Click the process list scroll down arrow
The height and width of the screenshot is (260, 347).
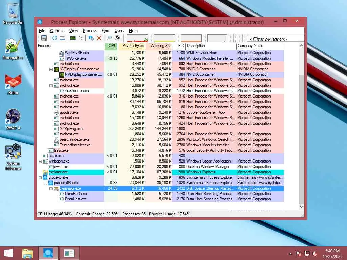click(301, 207)
